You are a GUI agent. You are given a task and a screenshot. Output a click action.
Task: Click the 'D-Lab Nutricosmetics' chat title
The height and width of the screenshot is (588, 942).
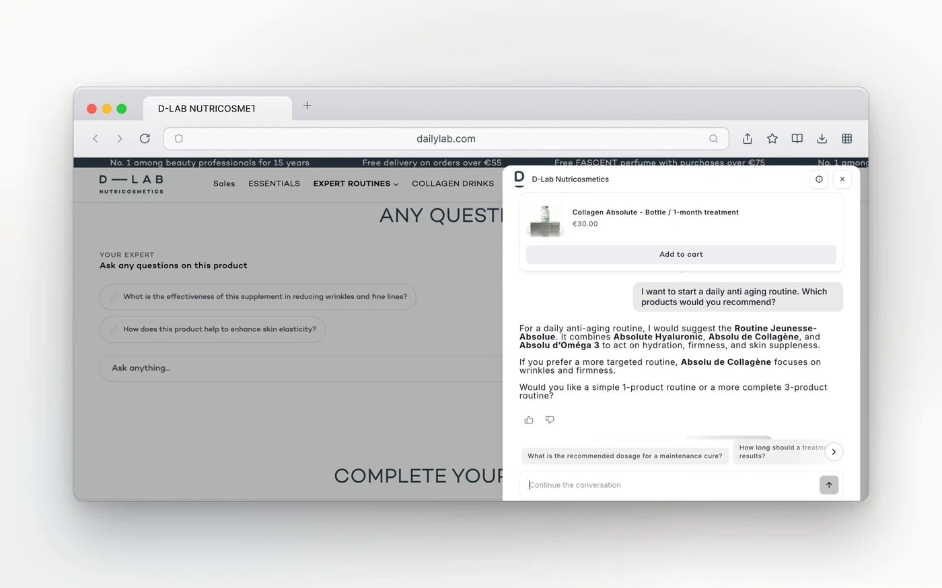tap(570, 179)
